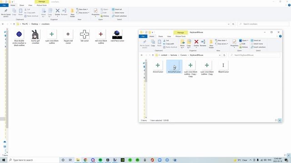Click Select none in the crosshairs window

click(118, 13)
